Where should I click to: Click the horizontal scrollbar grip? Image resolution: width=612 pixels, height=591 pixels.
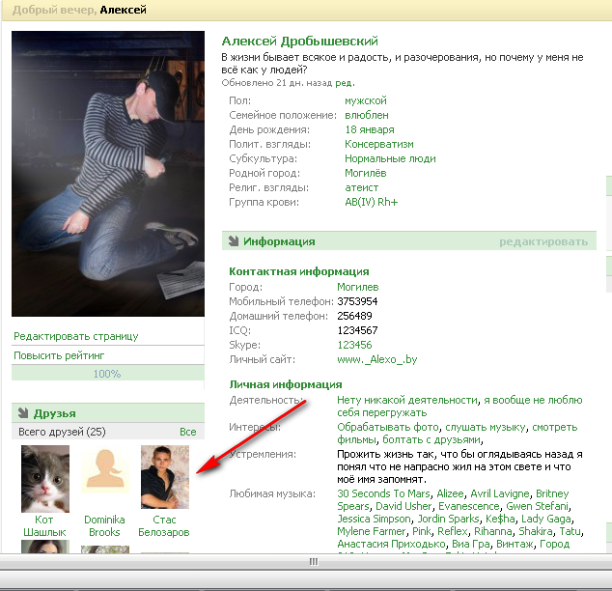pyautogui.click(x=314, y=562)
